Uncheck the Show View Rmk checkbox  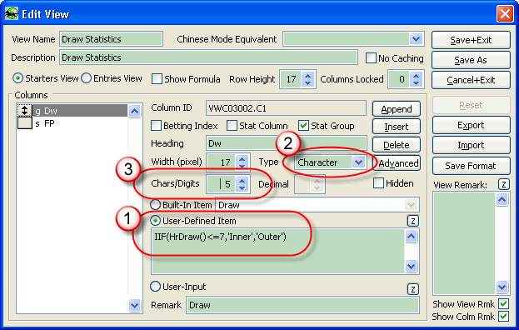(504, 303)
